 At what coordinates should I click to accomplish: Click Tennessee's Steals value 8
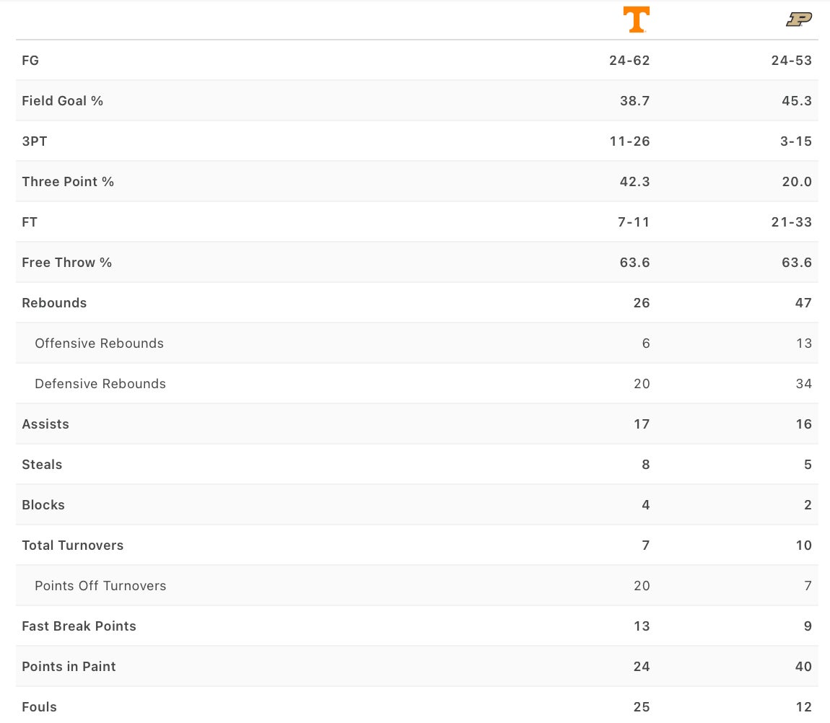pos(646,465)
